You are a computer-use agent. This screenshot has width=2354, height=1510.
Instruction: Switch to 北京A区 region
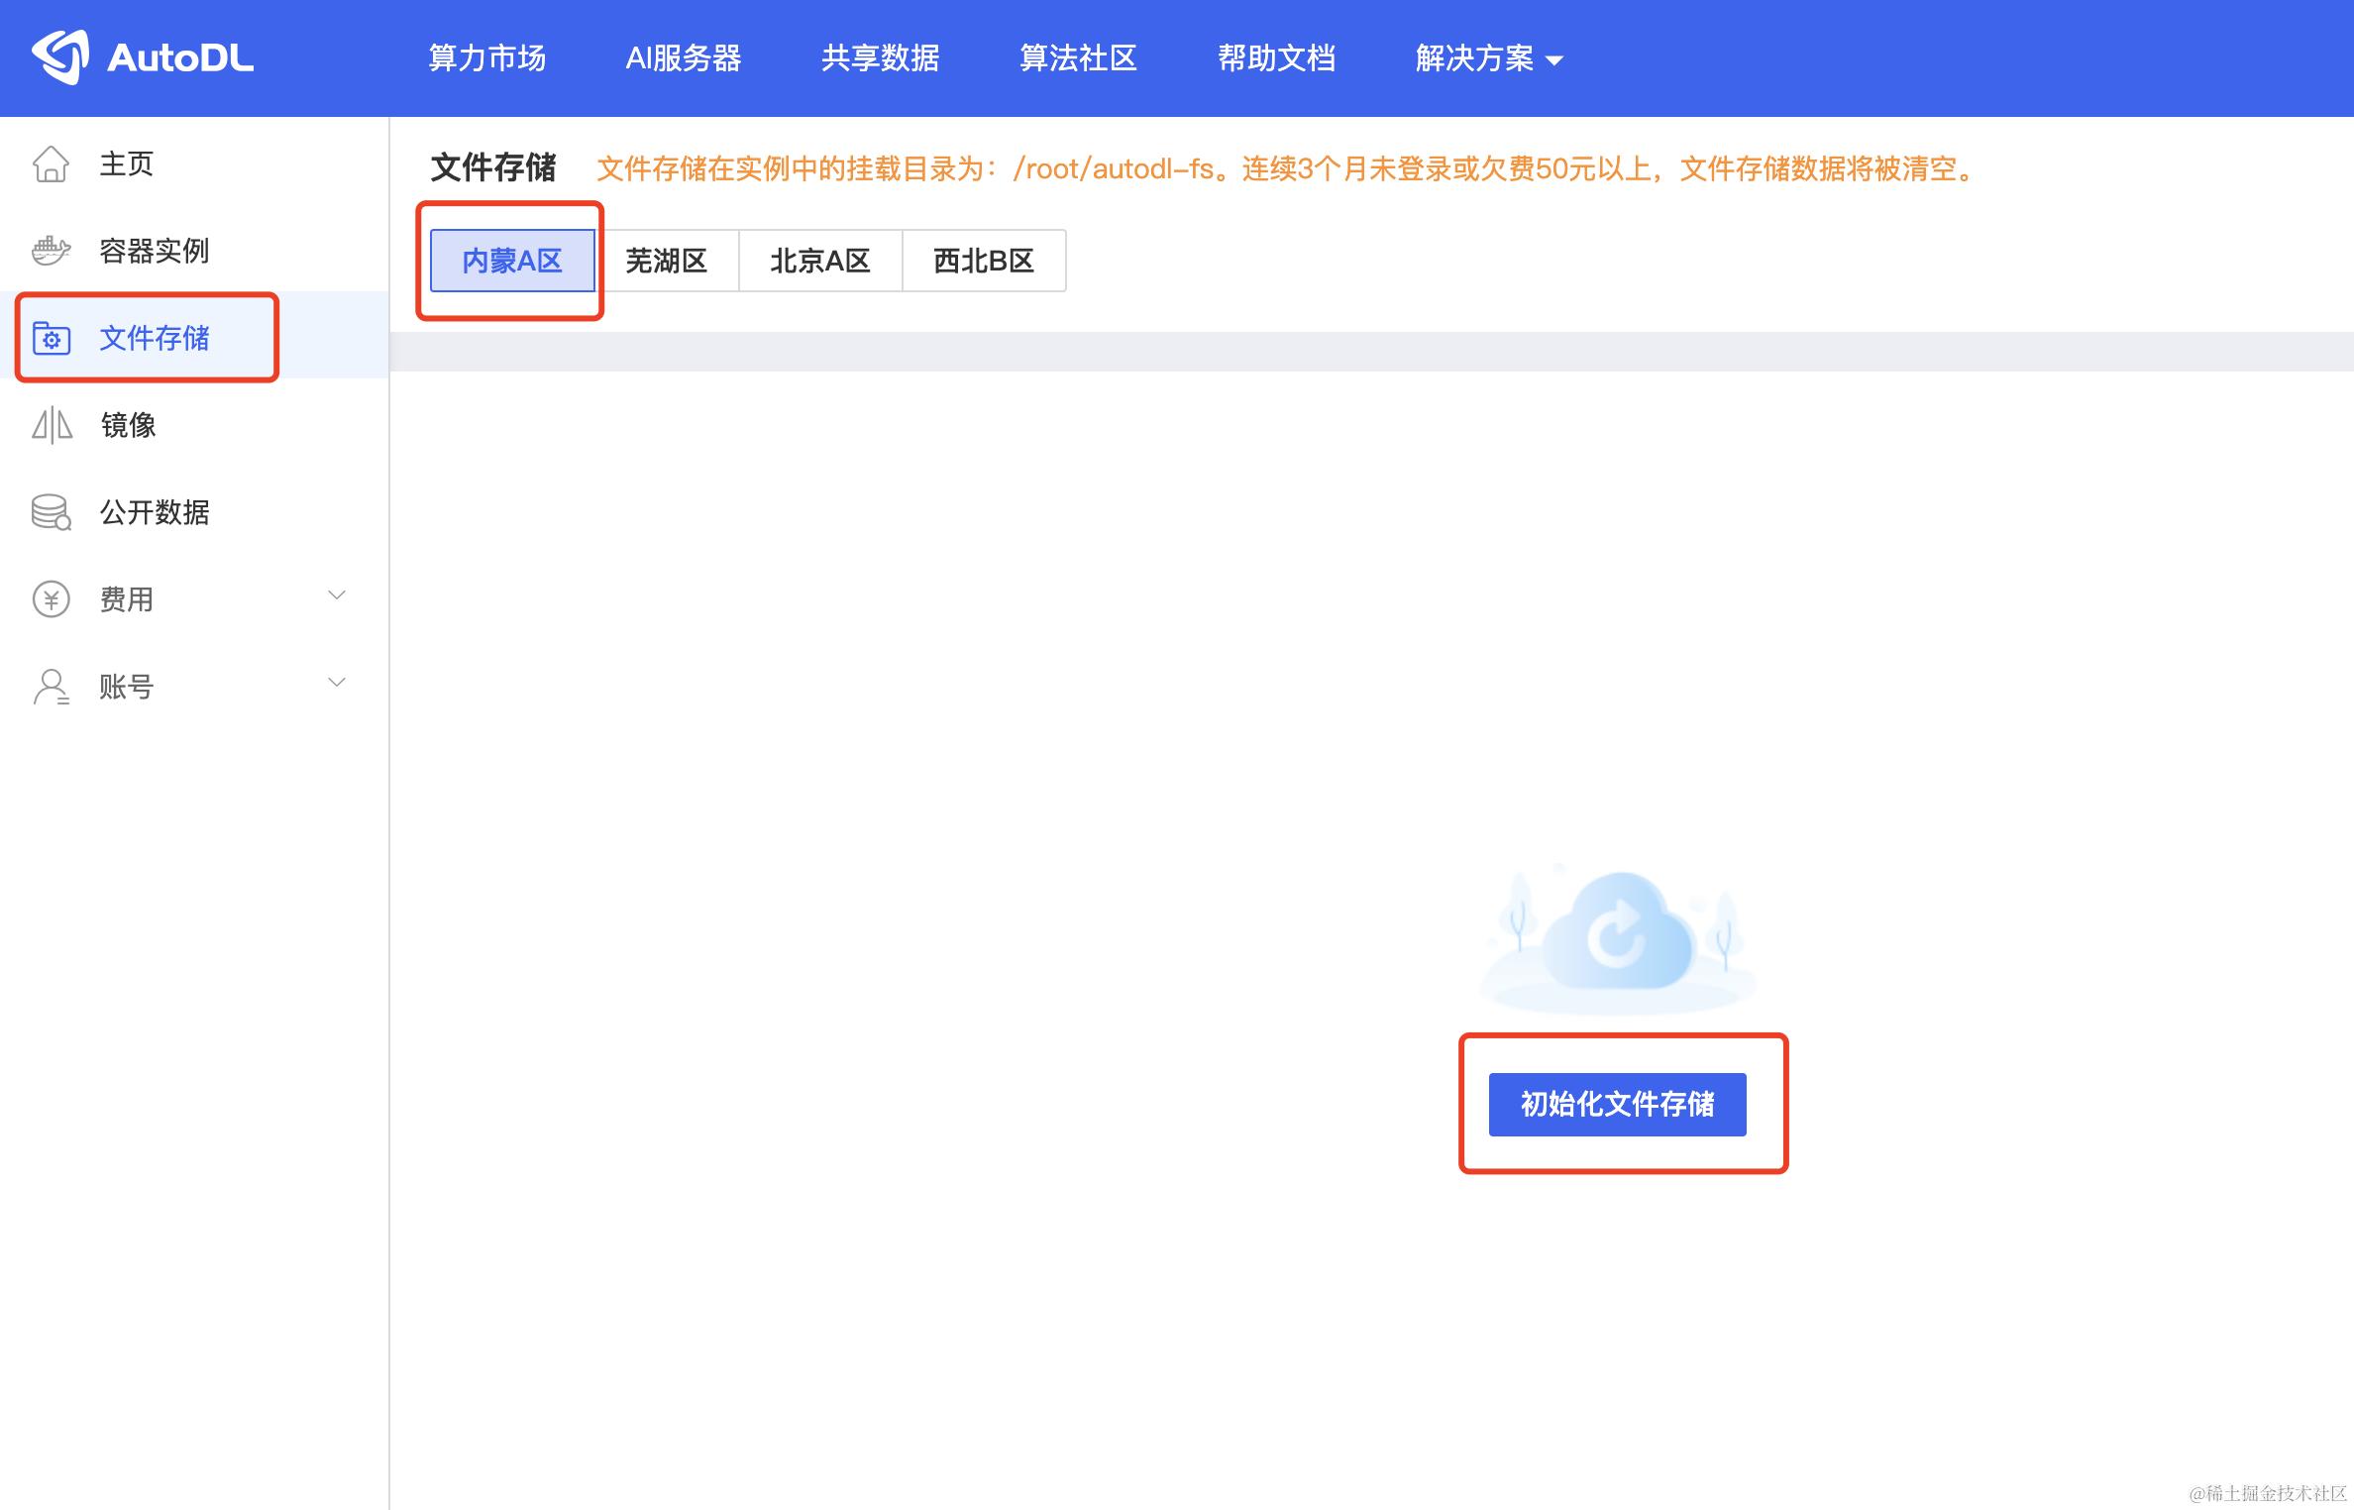[820, 261]
